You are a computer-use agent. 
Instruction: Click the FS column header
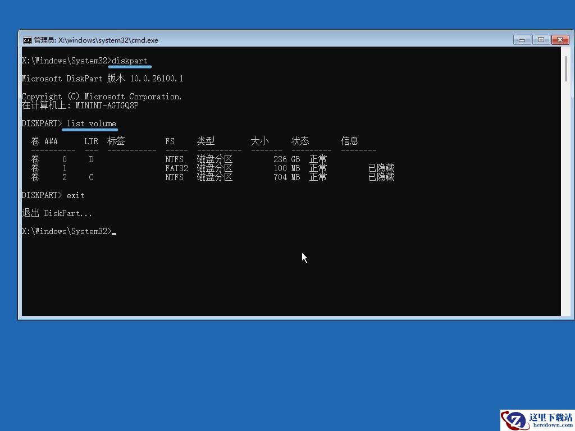(x=170, y=141)
